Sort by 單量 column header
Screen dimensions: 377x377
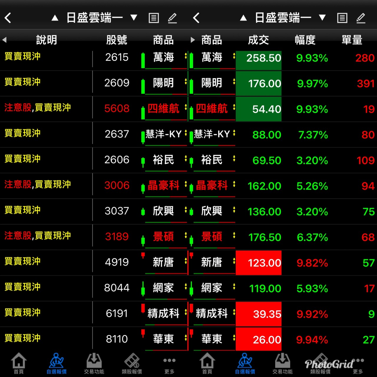click(x=352, y=40)
